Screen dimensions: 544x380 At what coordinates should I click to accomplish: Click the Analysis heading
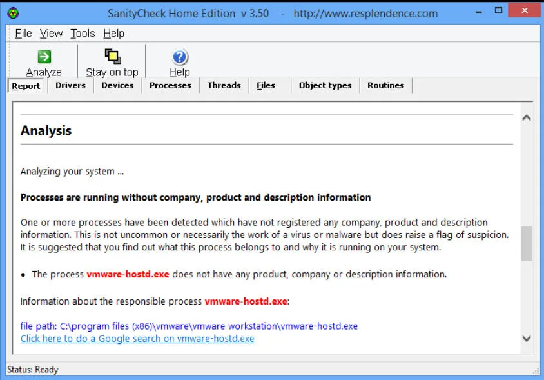click(x=46, y=130)
